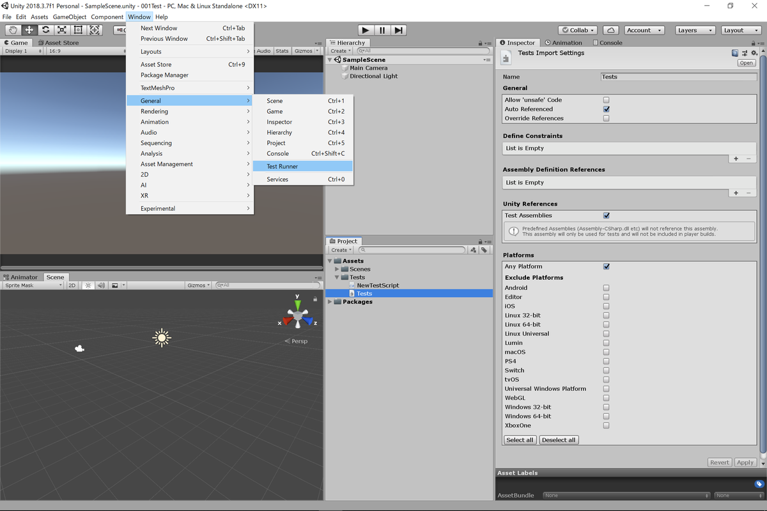This screenshot has width=767, height=511.
Task: Enable Allow 'unsafe' Code checkbox
Action: (x=606, y=100)
